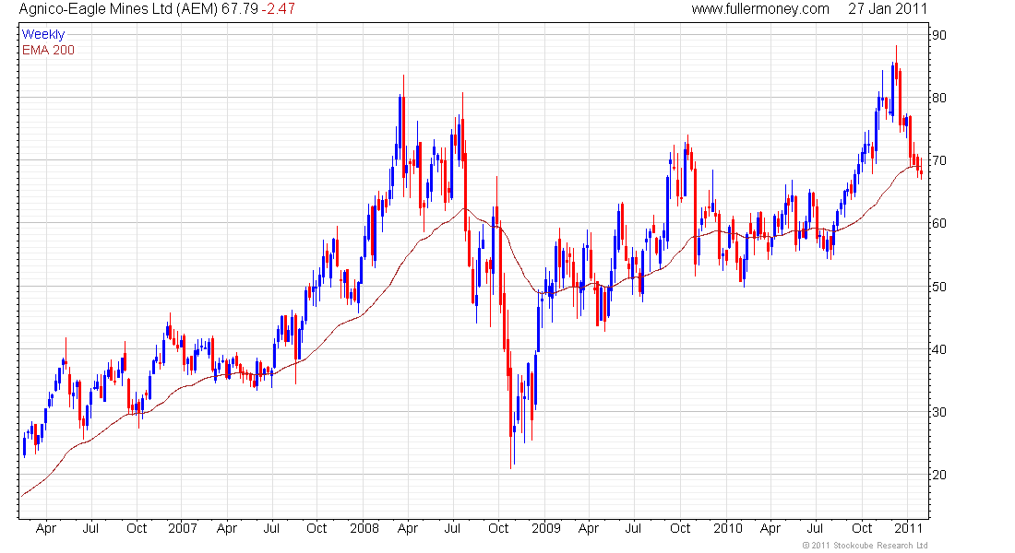Click the 30 price level on right axis
Screen dimensions: 1015x553
[x=940, y=412]
